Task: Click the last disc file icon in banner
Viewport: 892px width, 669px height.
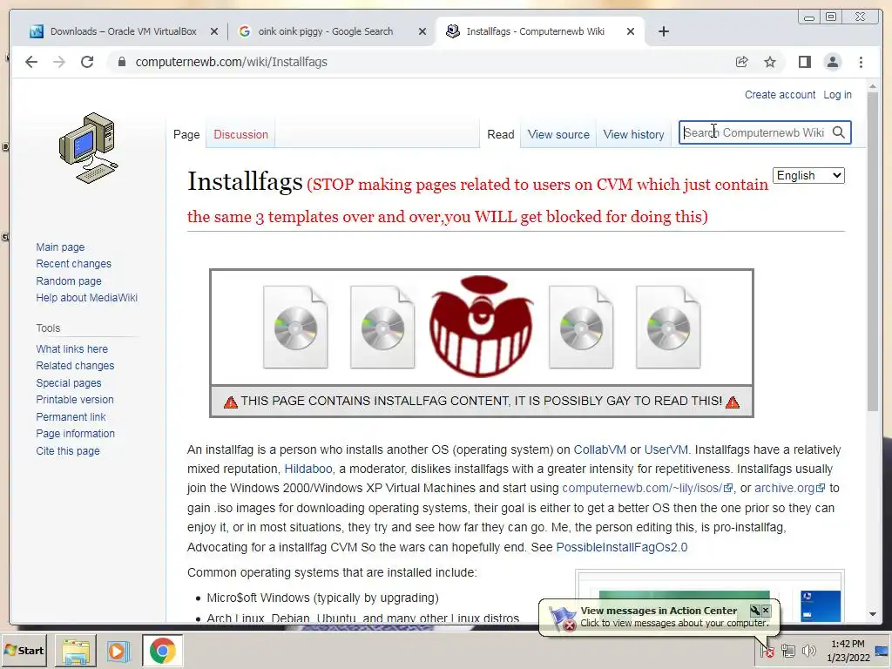Action: (668, 328)
